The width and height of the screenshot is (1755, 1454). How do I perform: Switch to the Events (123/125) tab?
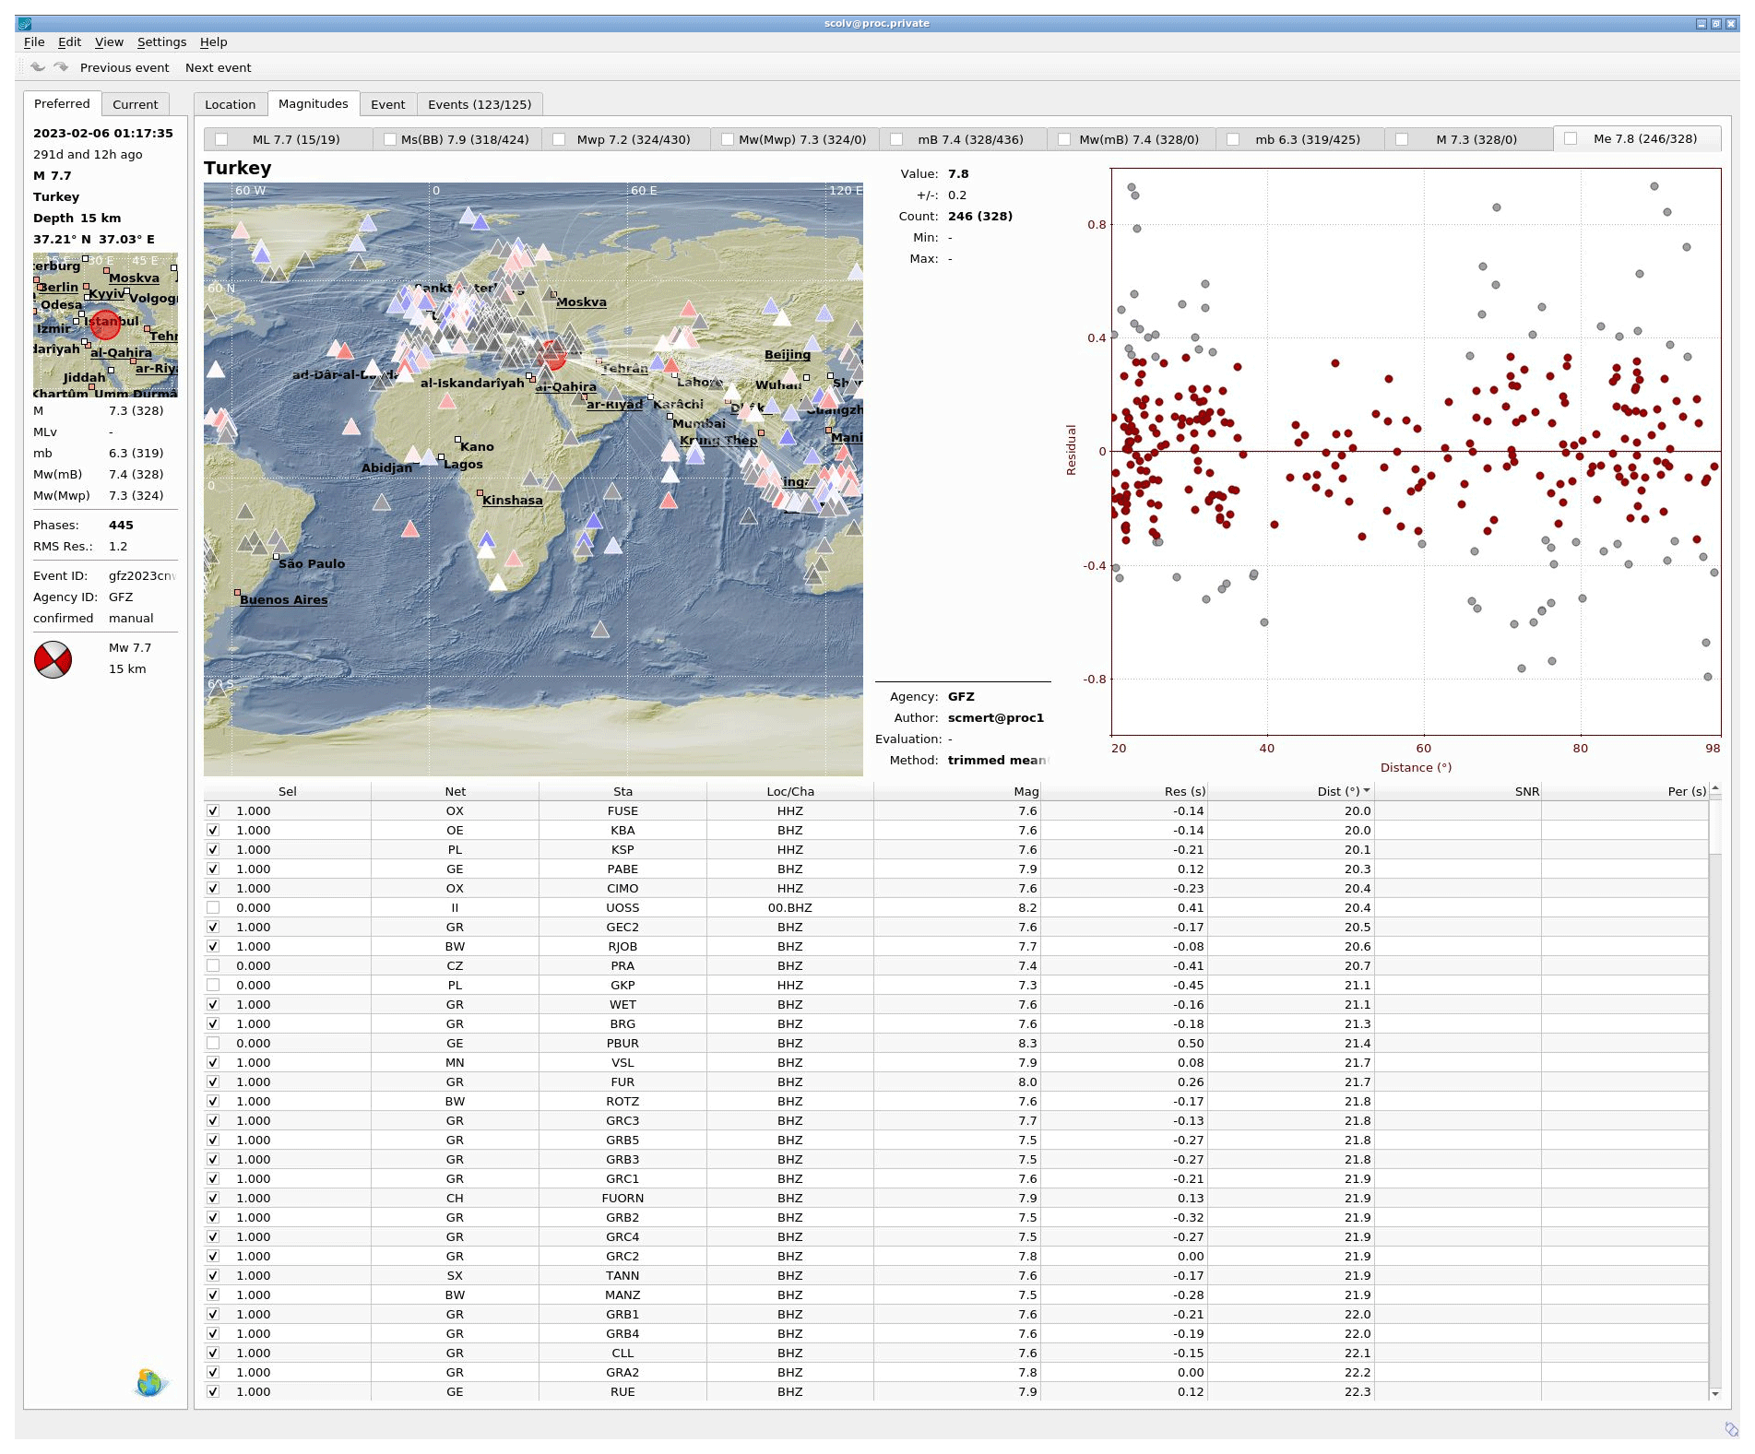pos(479,104)
